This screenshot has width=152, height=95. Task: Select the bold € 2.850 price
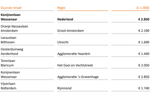pyautogui.click(x=144, y=19)
